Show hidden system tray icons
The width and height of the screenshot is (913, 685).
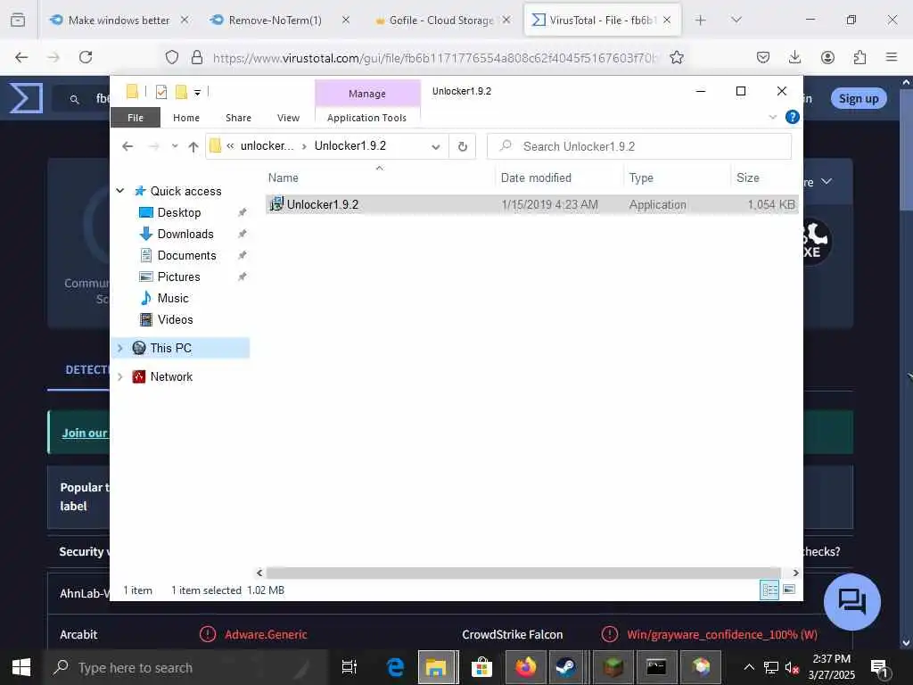(749, 667)
